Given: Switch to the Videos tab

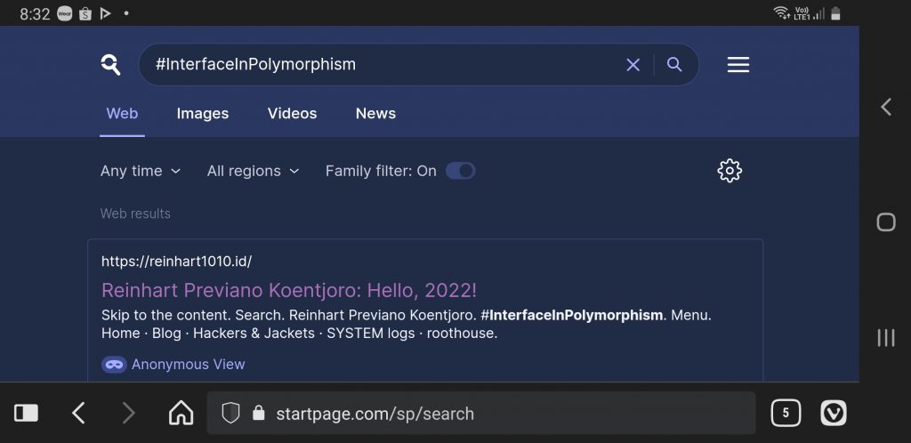Looking at the screenshot, I should point(292,114).
